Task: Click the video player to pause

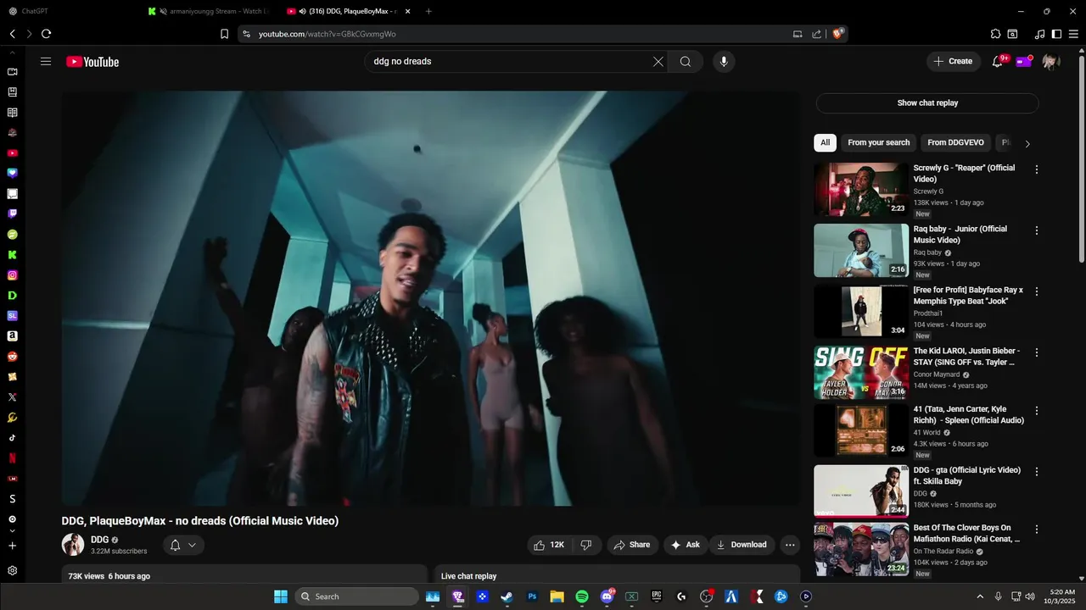Action: tap(430, 298)
